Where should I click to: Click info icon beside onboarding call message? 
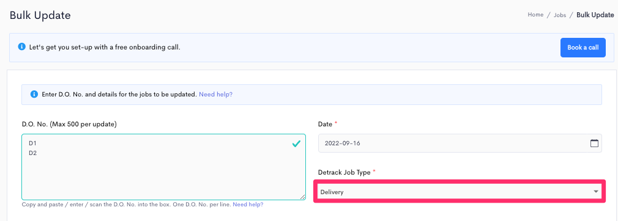click(x=21, y=47)
